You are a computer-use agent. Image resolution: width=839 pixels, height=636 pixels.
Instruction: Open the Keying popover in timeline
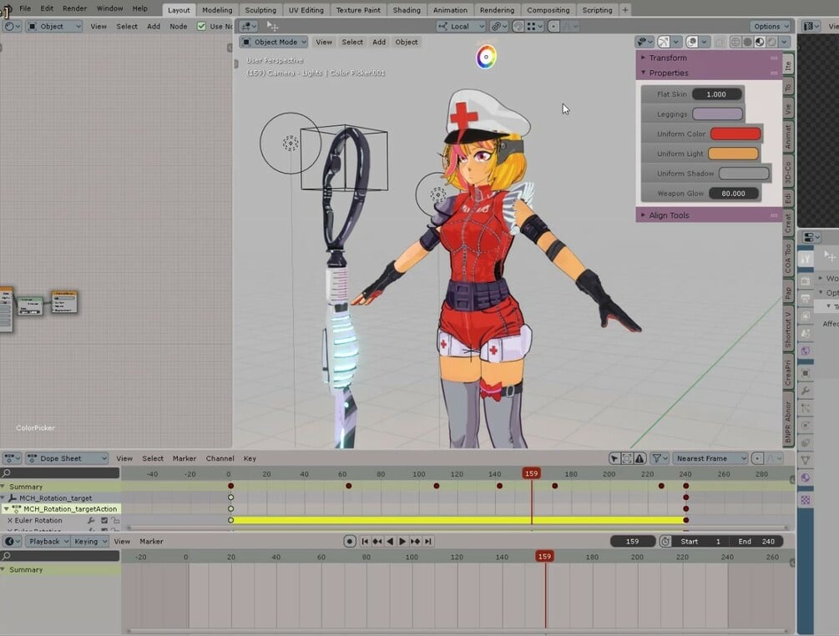(90, 542)
